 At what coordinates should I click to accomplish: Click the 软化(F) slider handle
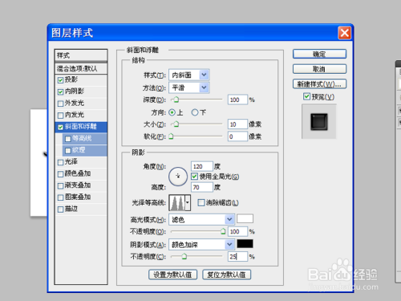(x=171, y=136)
